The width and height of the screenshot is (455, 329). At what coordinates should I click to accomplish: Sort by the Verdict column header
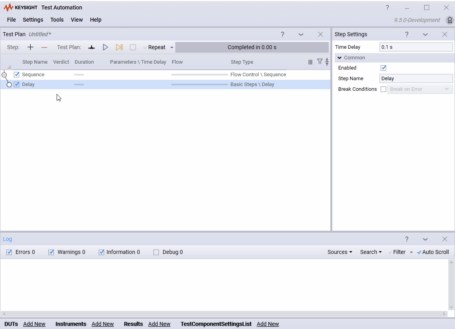click(x=61, y=62)
